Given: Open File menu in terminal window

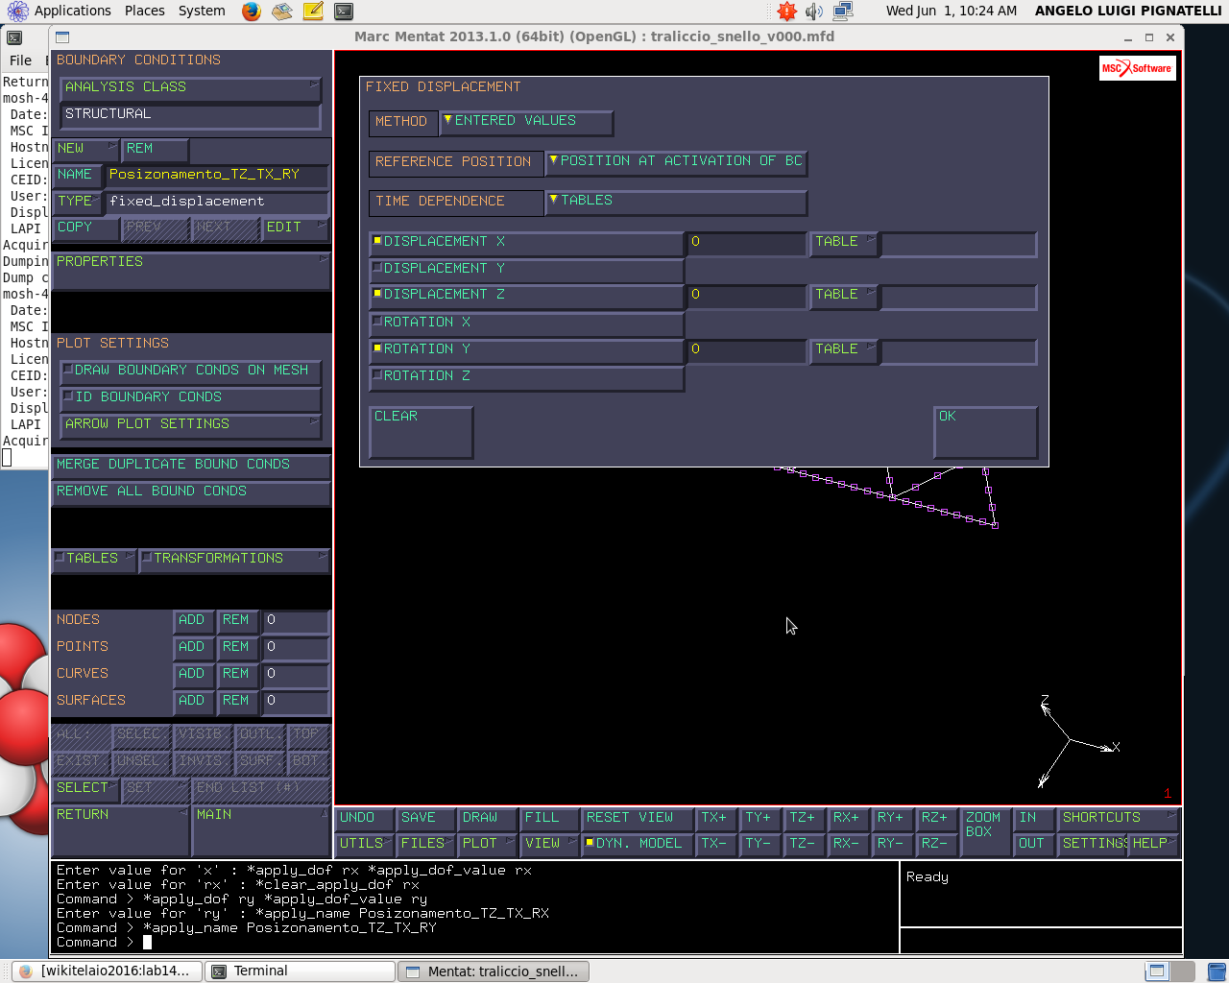Looking at the screenshot, I should click(20, 60).
